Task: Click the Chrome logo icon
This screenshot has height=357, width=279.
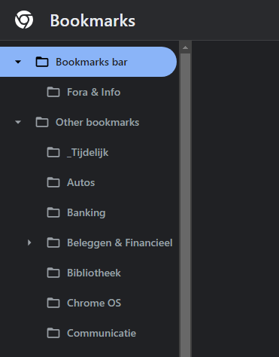Action: pos(24,20)
